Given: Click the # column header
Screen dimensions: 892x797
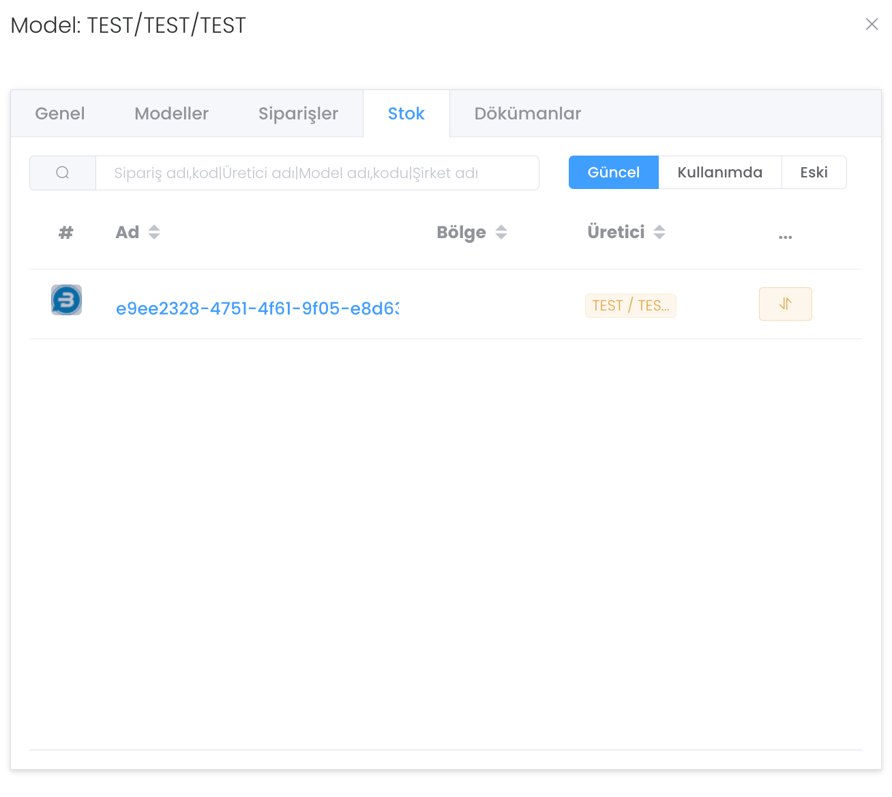Looking at the screenshot, I should coord(65,233).
